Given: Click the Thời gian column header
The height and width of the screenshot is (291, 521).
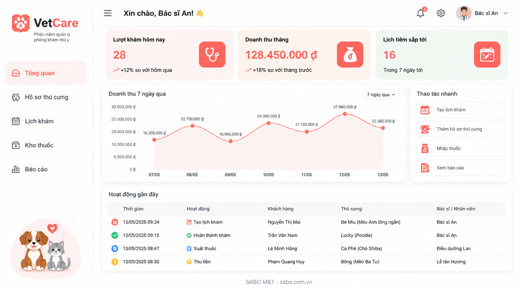Looking at the screenshot, I should pos(133,209).
